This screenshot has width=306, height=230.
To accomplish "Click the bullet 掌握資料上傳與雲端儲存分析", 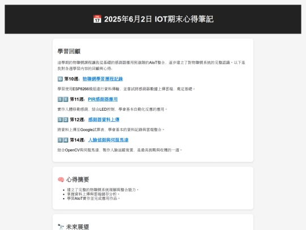I will tap(93, 194).
